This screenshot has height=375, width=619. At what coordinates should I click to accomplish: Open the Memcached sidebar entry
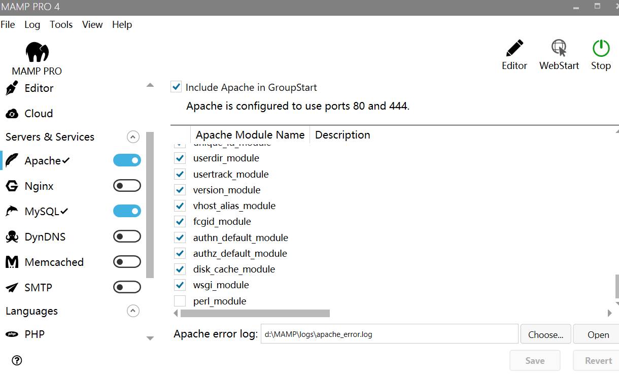[54, 262]
